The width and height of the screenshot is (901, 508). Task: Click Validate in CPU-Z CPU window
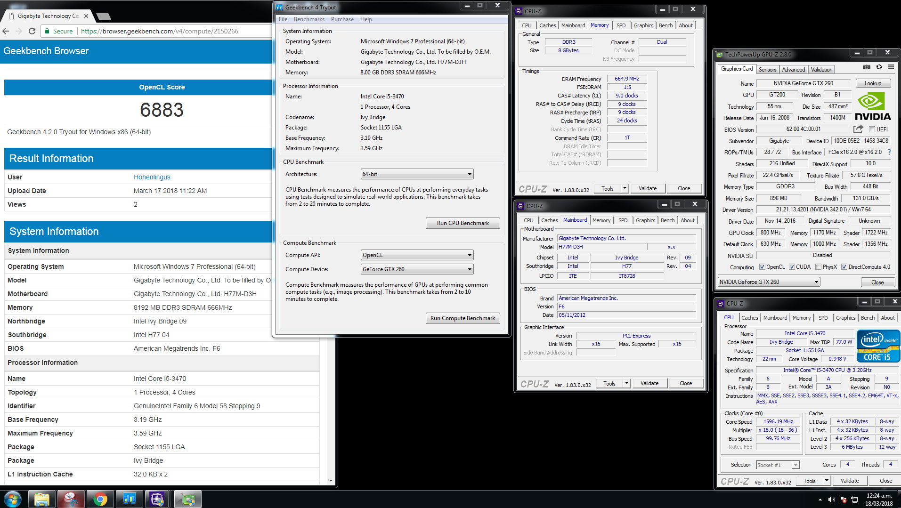coord(850,481)
